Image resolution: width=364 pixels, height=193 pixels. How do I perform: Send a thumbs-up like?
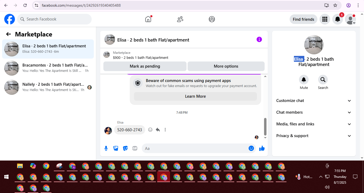coord(262,148)
